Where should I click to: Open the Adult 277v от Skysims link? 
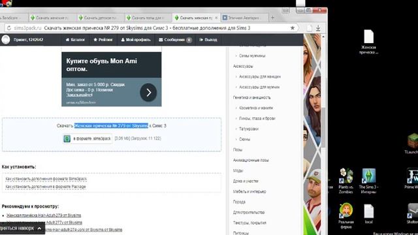tap(64, 222)
